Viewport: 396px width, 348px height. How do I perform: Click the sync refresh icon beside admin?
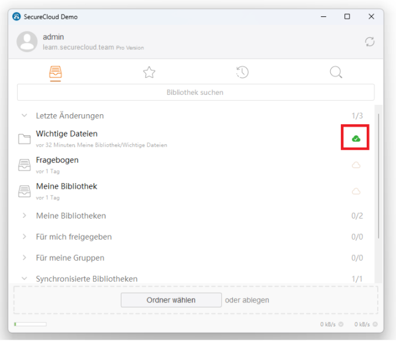pos(370,42)
